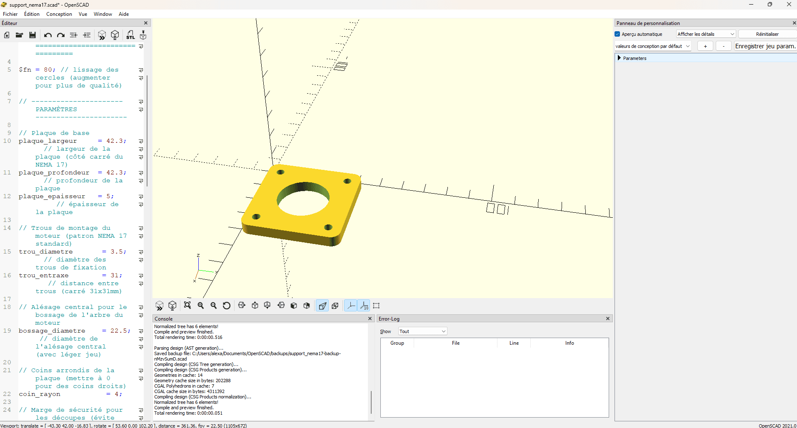
Task: Close the Éditeur panel
Action: click(x=146, y=23)
